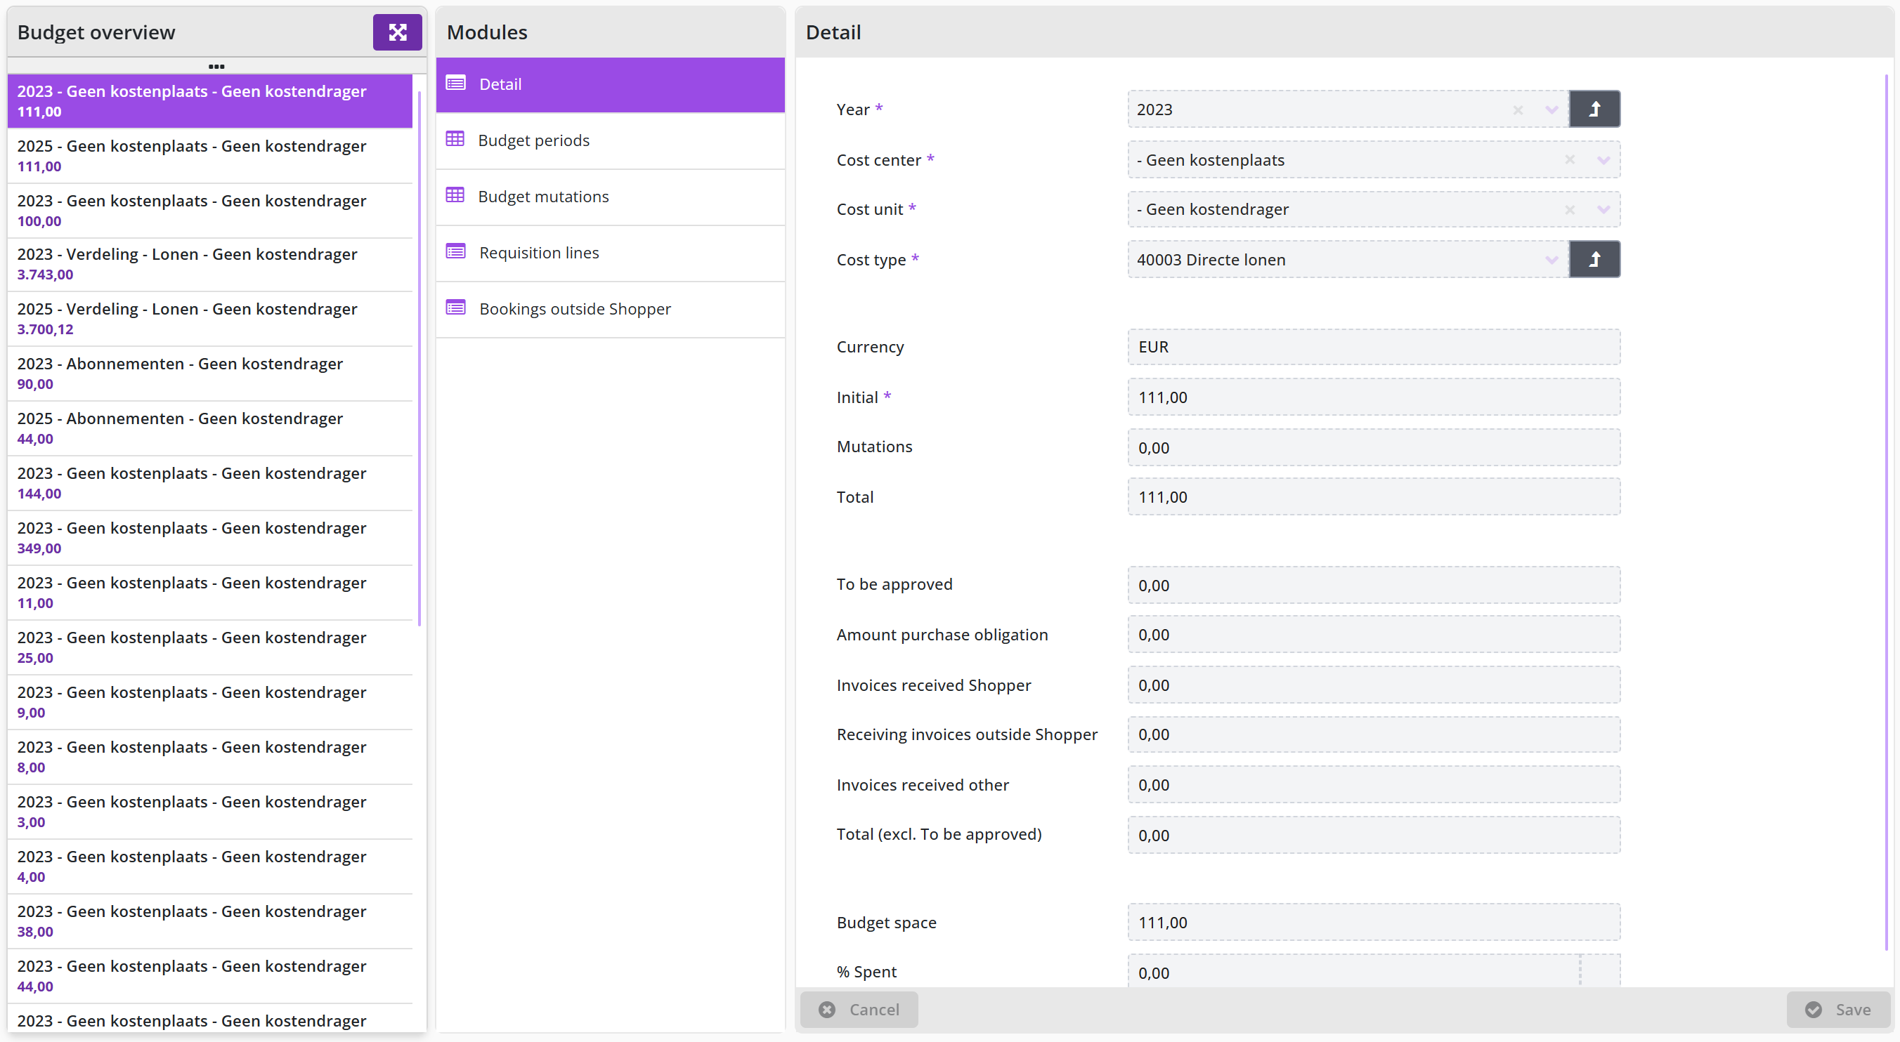Clear the Cost center field with X icon

click(x=1570, y=160)
